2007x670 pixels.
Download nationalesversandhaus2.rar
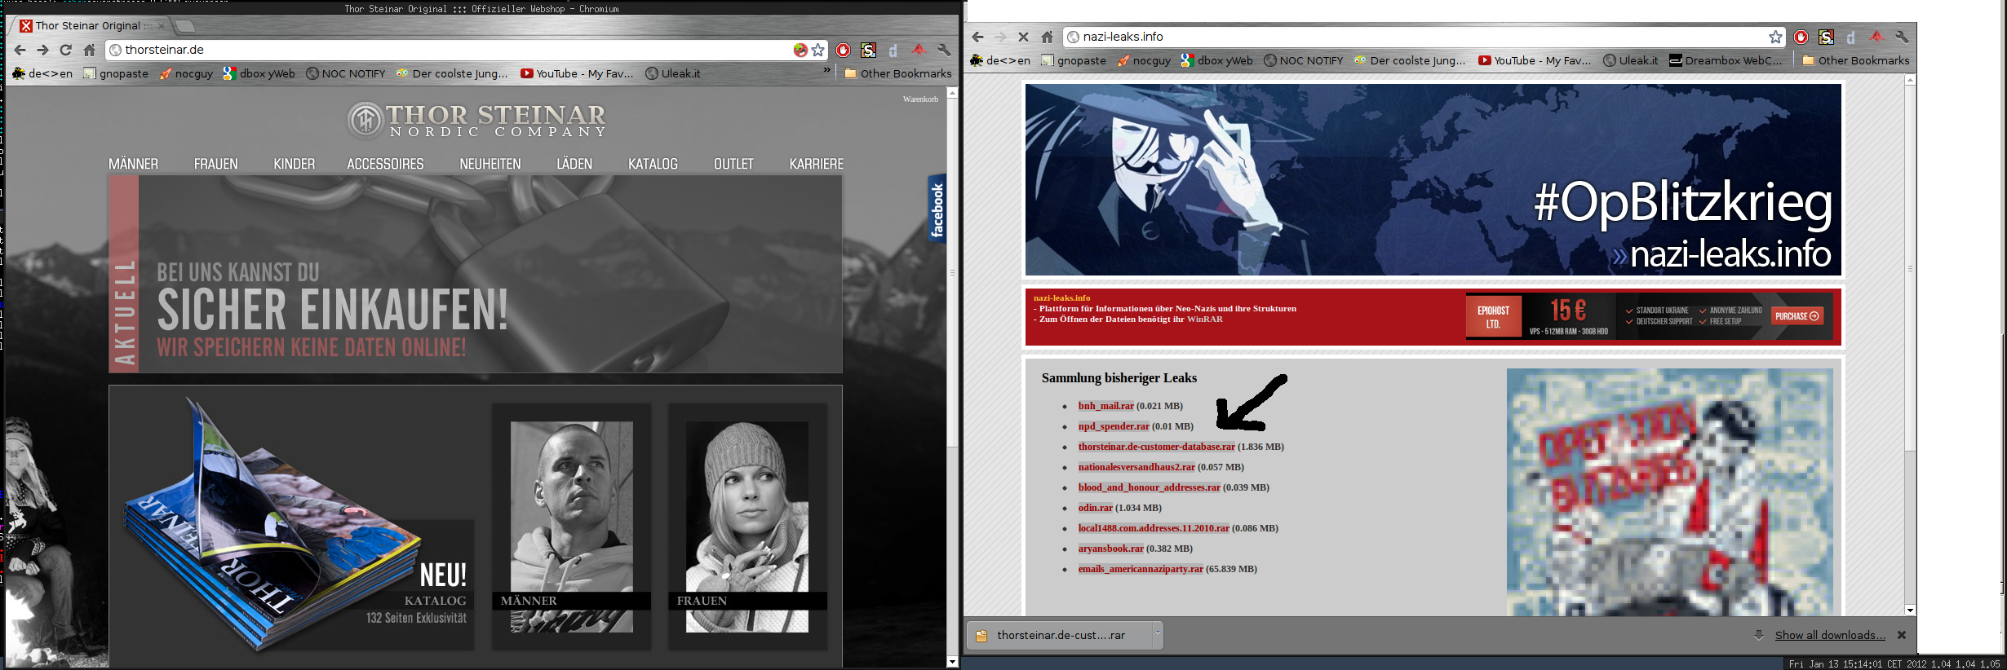(x=1136, y=467)
